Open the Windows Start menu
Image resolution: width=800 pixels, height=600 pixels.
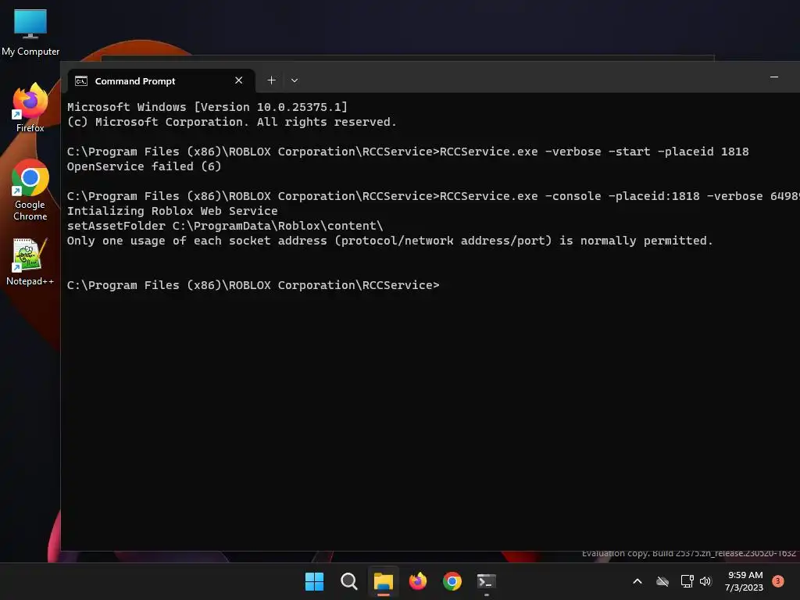tap(314, 581)
